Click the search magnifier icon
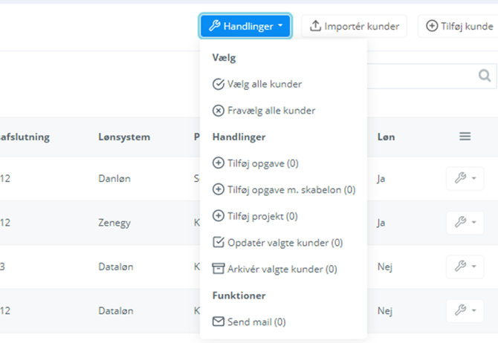The image size is (498, 343). [x=485, y=75]
